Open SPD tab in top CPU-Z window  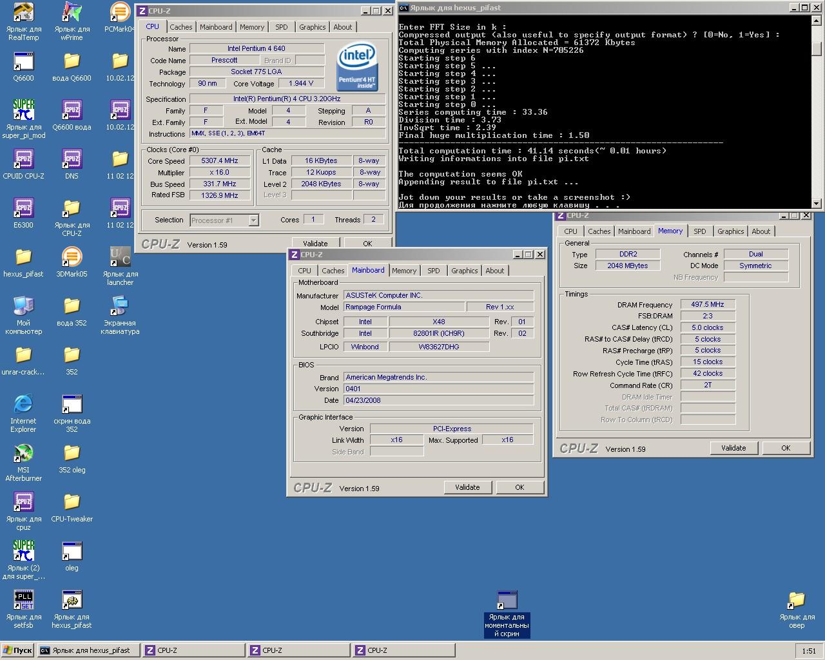point(282,27)
